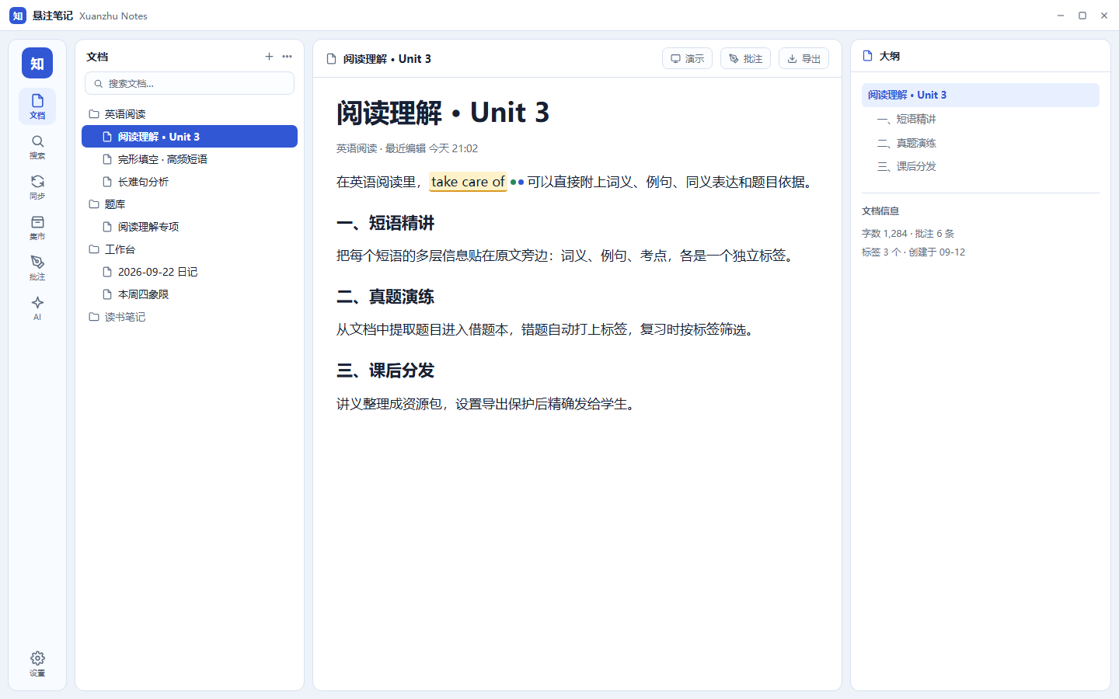Expand the 读书笔记 folder
The width and height of the screenshot is (1119, 699).
[x=190, y=317]
